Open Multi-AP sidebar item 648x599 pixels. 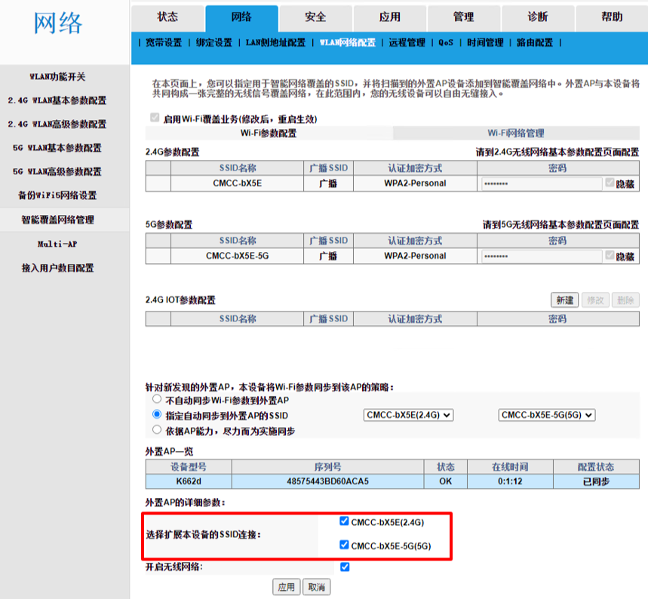[57, 244]
